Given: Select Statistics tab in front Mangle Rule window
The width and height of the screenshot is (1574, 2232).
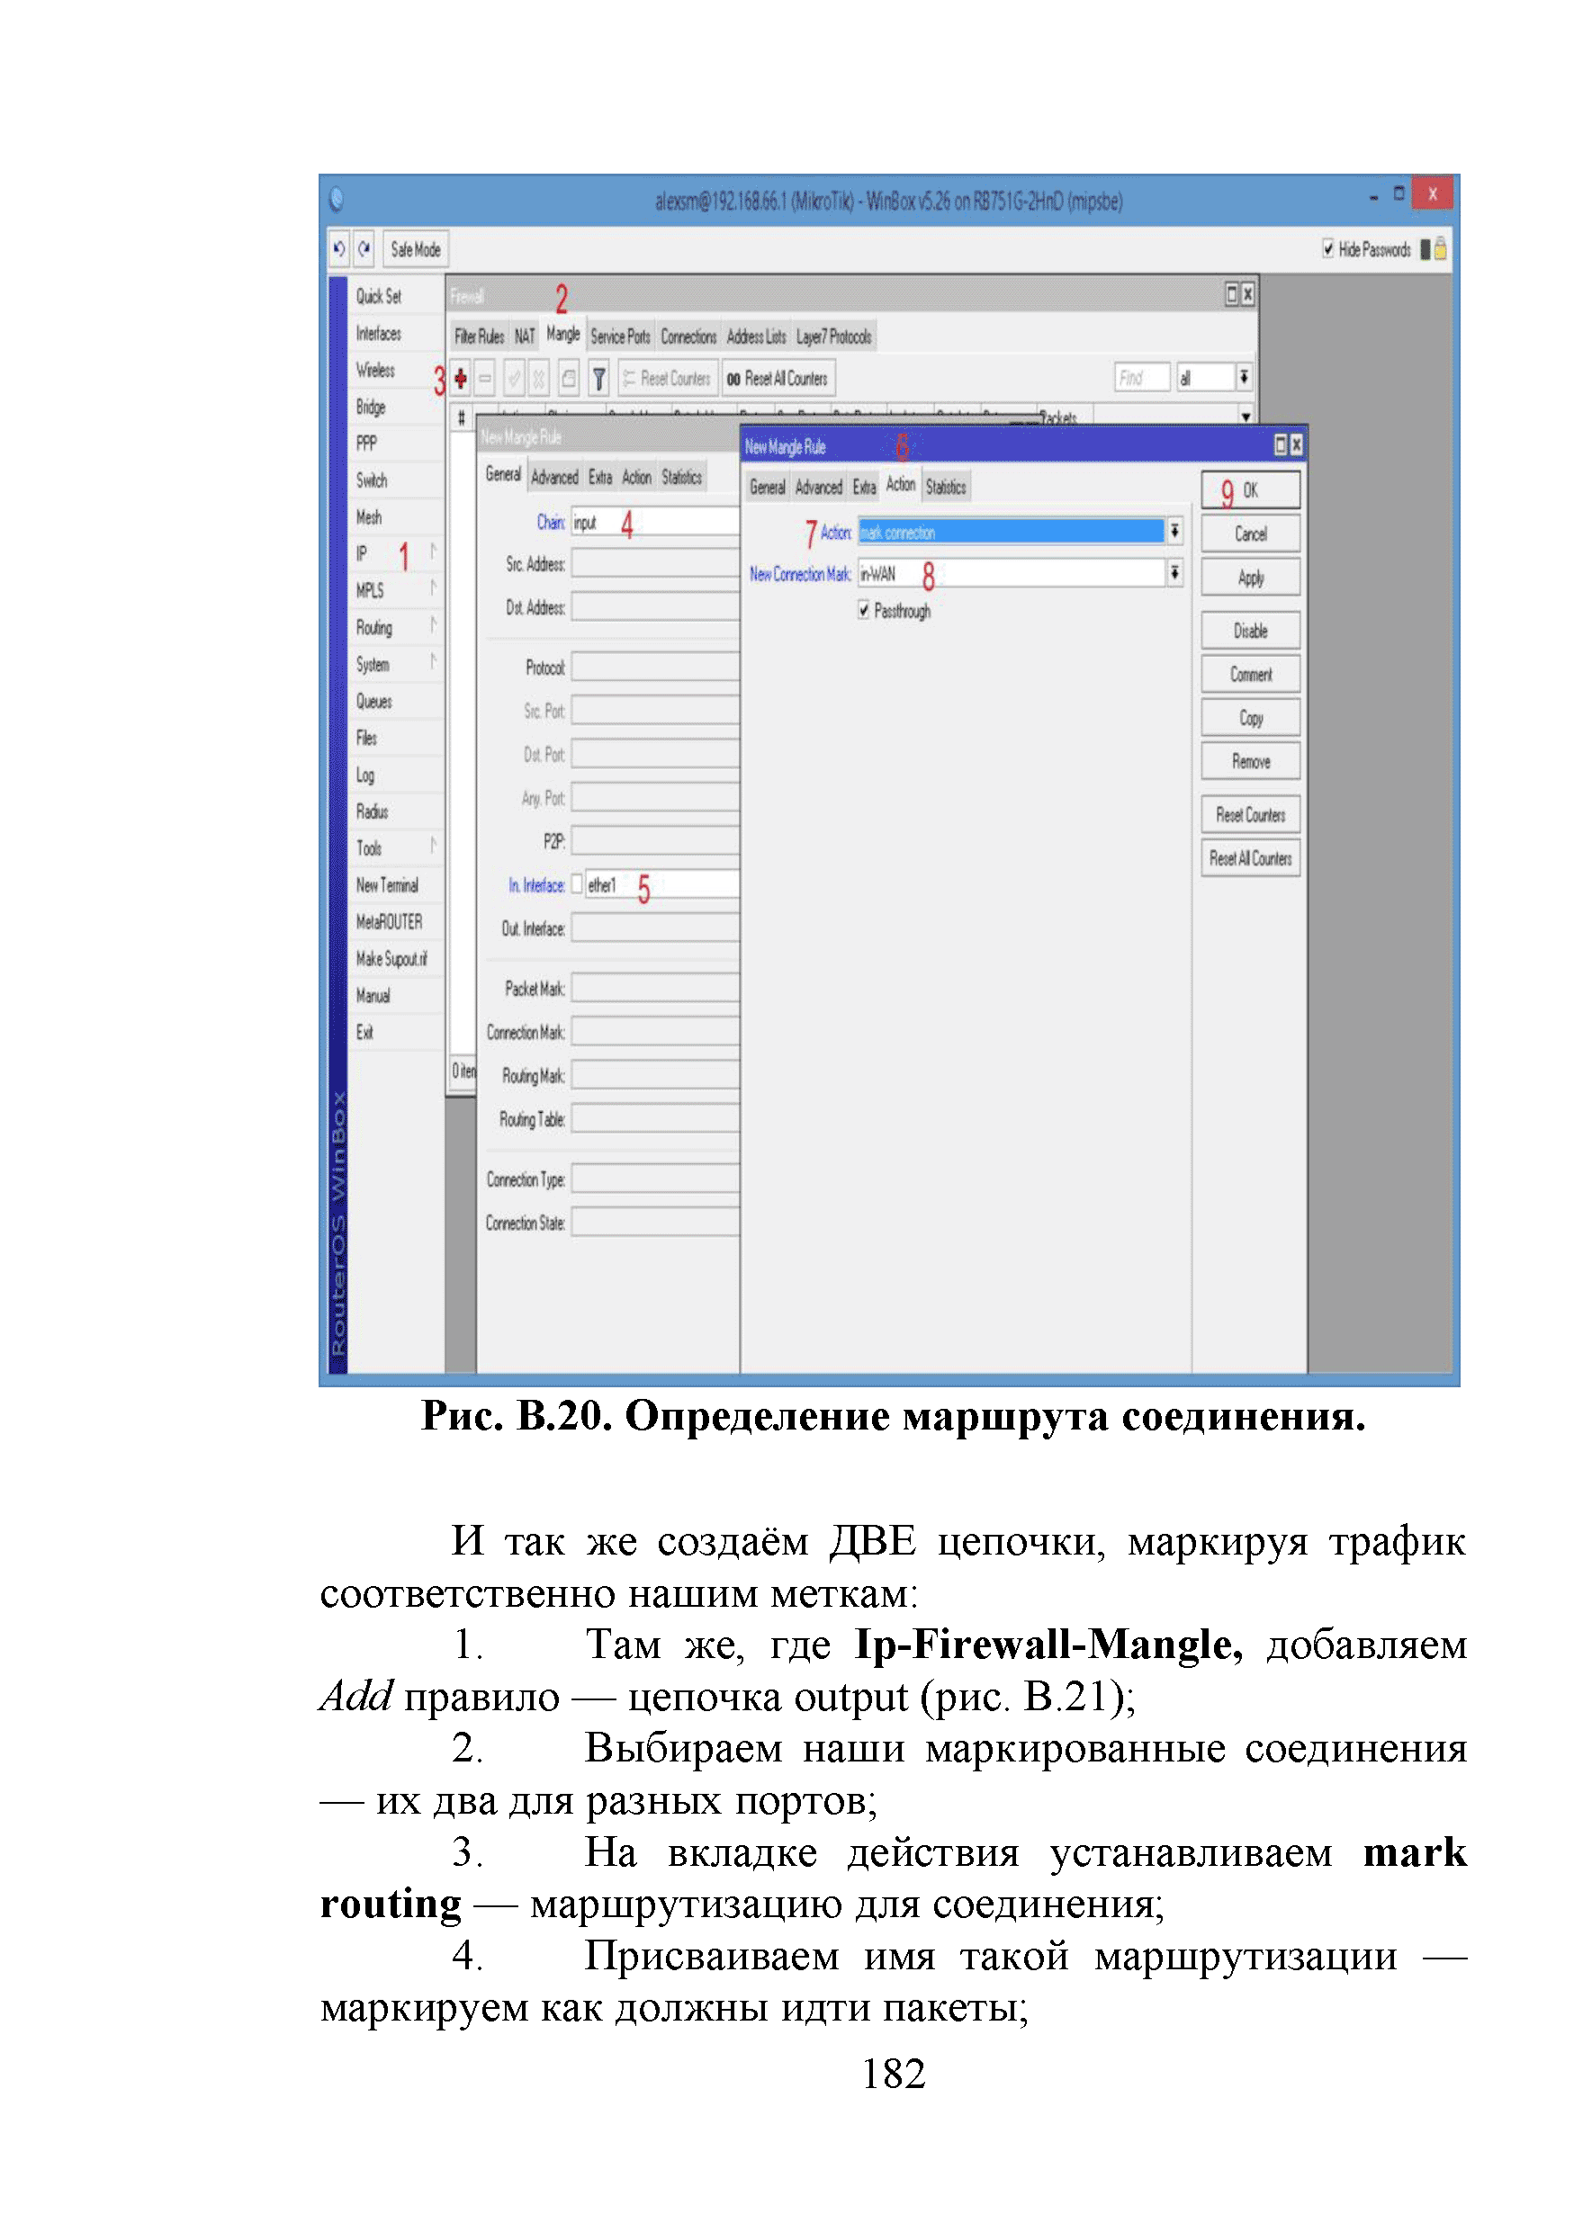Looking at the screenshot, I should click(946, 488).
